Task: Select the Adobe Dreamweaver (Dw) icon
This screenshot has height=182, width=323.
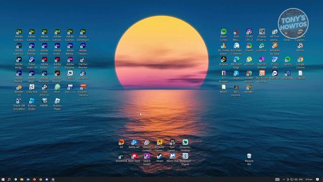Action: pyautogui.click(x=70, y=60)
